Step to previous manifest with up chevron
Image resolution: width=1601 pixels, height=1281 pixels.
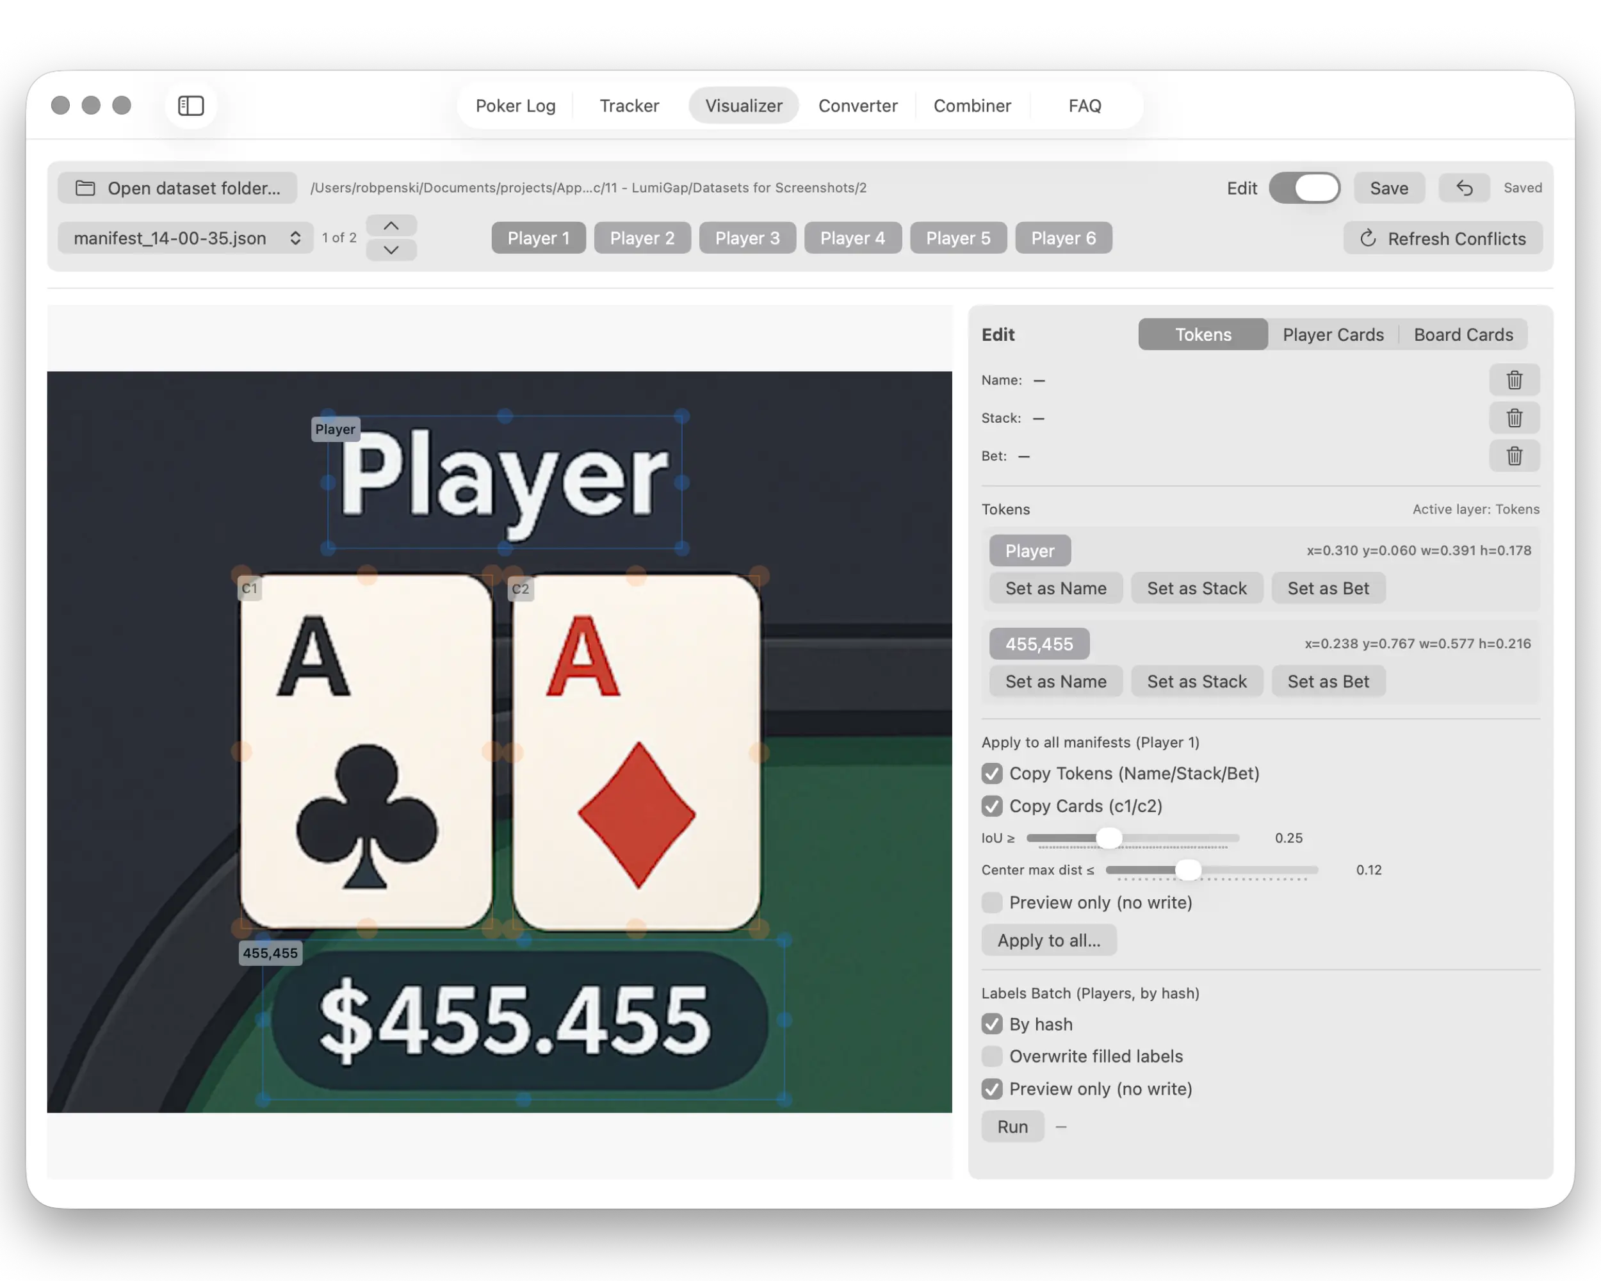[x=391, y=225]
